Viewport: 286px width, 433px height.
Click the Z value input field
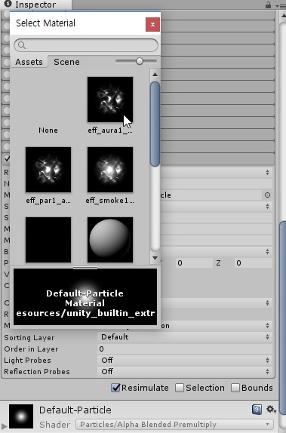253,263
